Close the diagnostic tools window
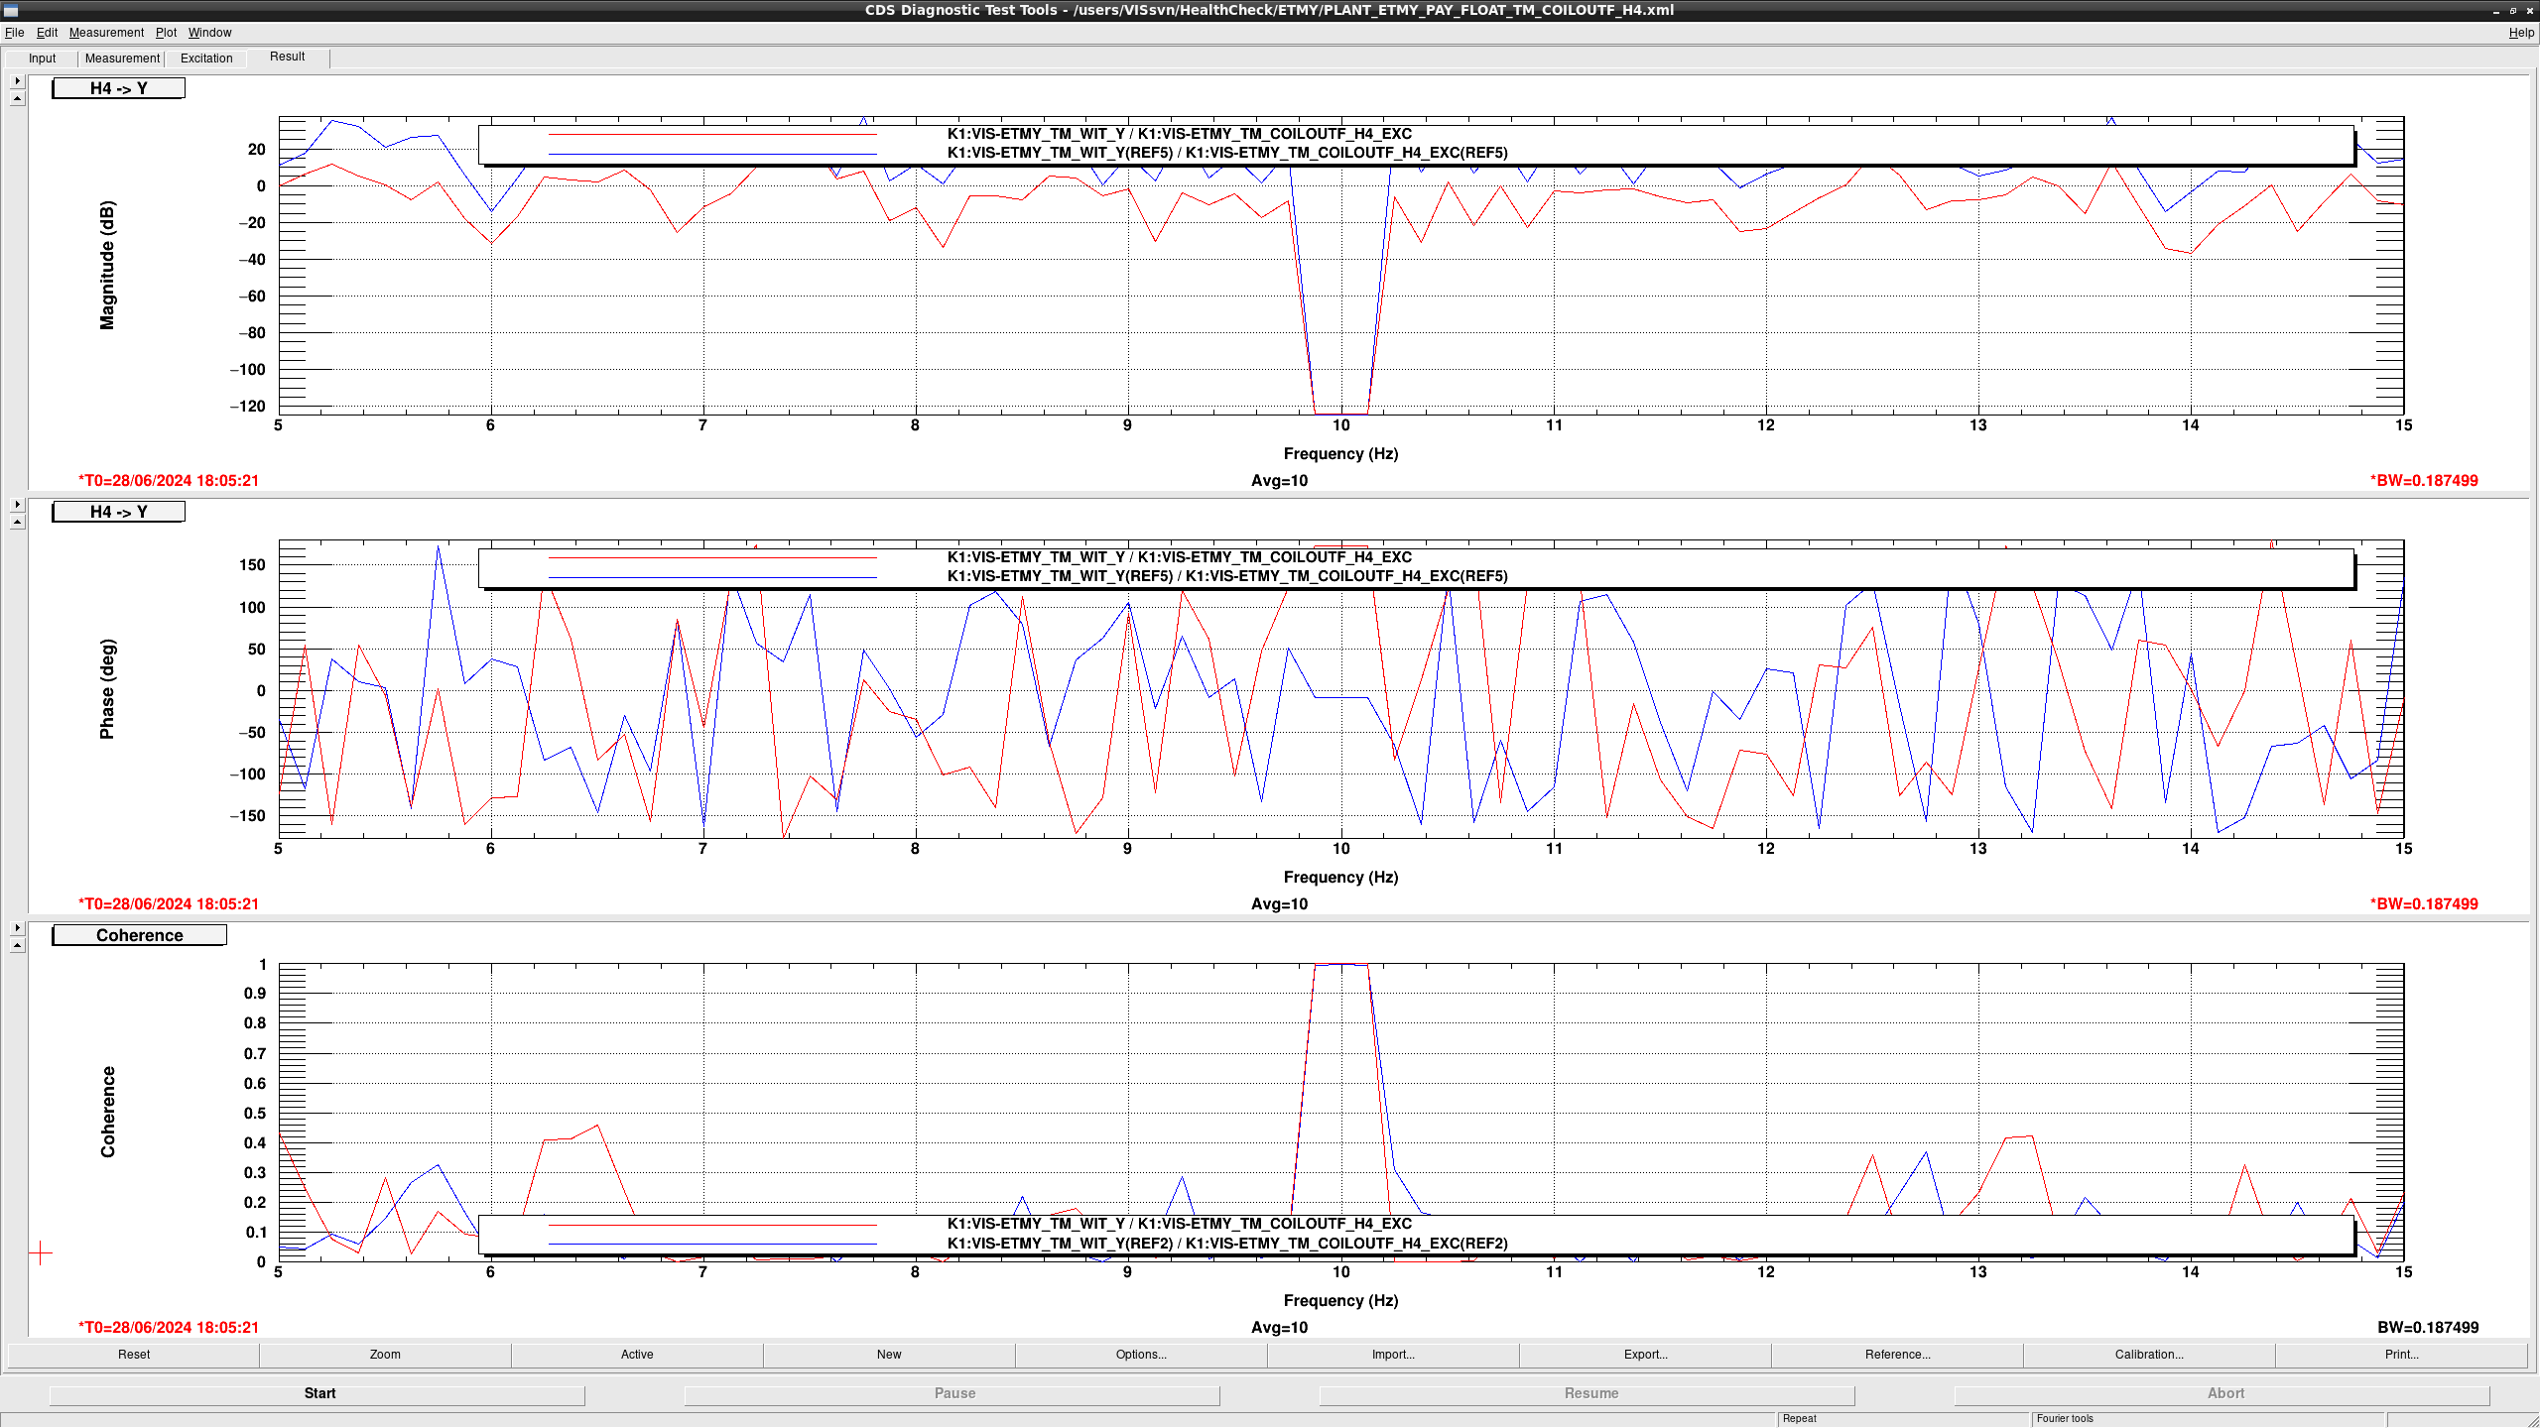The image size is (2540, 1428). (2529, 10)
